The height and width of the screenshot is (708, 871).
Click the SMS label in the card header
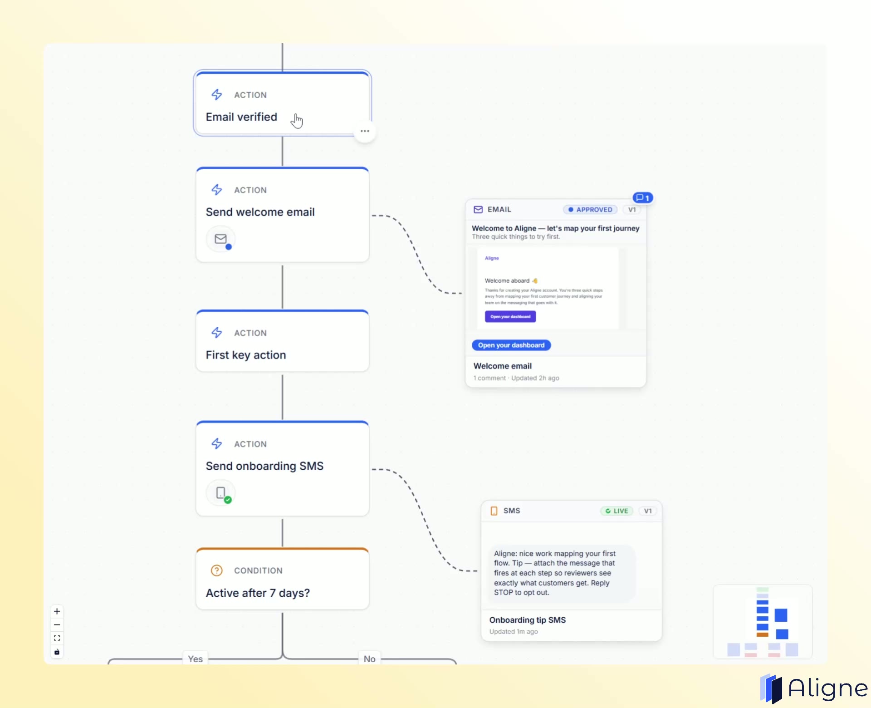[x=512, y=511]
